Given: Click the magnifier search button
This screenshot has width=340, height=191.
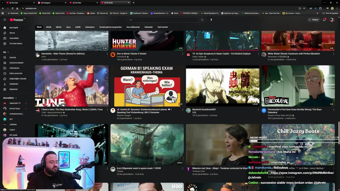Looking at the screenshot, I should pos(202,20).
